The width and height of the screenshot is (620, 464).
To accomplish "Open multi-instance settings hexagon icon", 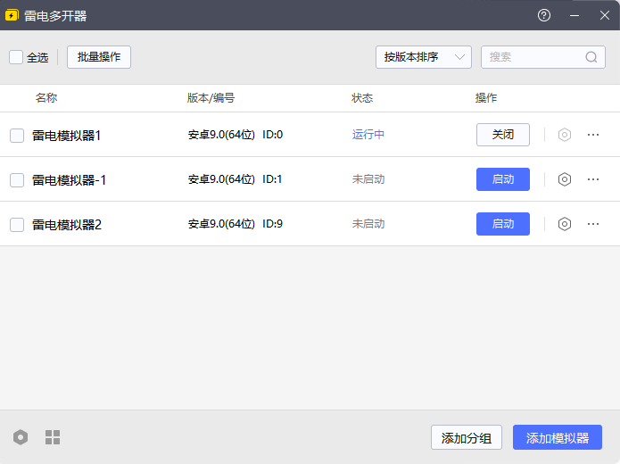I will pos(21,437).
